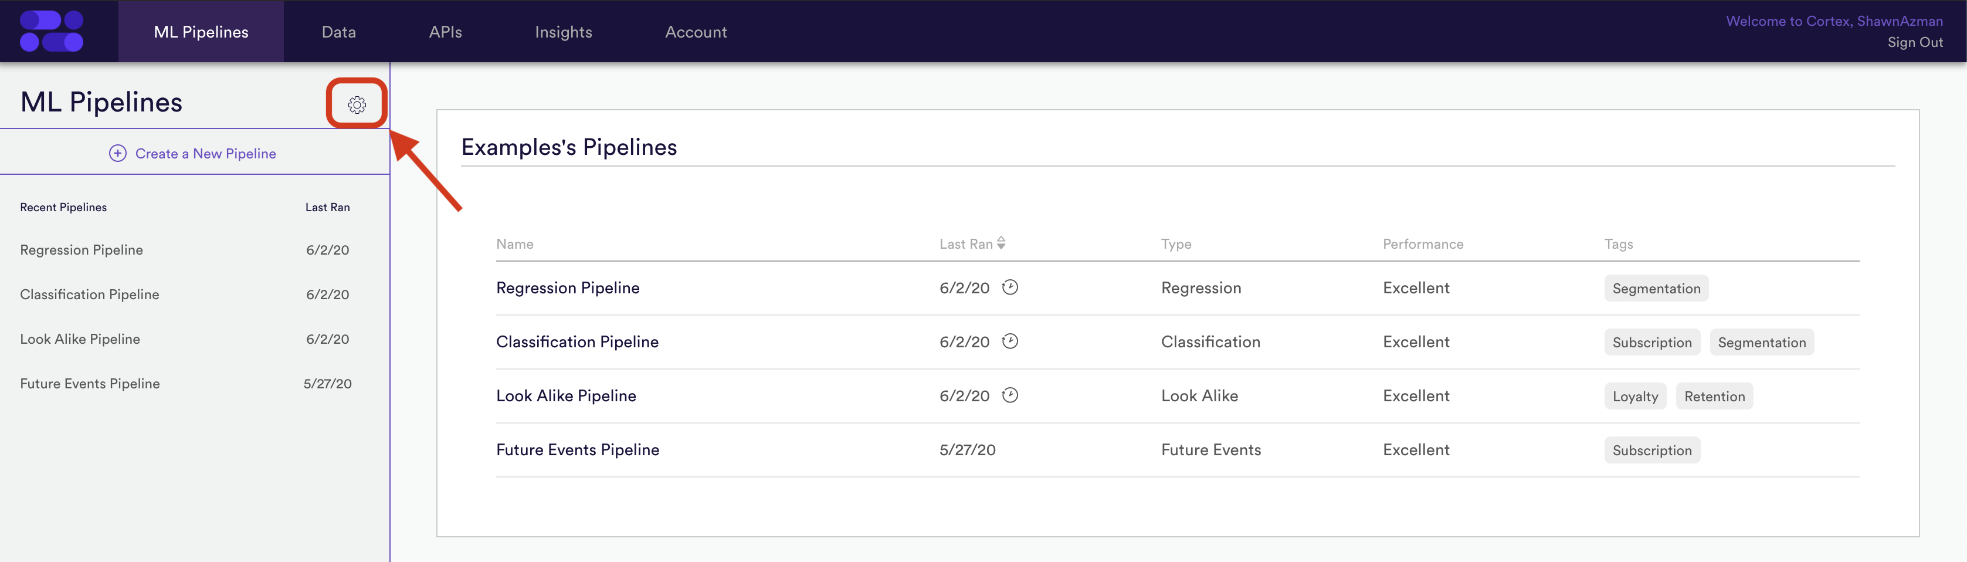
Task: Switch to the ML Pipelines tab
Action: pyautogui.click(x=201, y=31)
